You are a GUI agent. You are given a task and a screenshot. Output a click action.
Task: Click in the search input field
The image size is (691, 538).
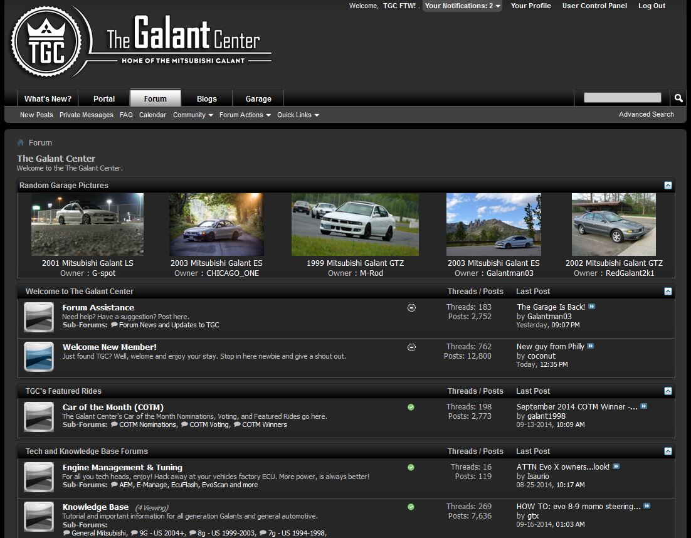click(622, 98)
